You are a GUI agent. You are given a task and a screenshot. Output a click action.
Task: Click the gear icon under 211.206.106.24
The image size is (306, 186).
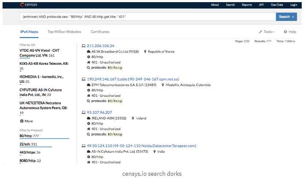click(x=88, y=57)
